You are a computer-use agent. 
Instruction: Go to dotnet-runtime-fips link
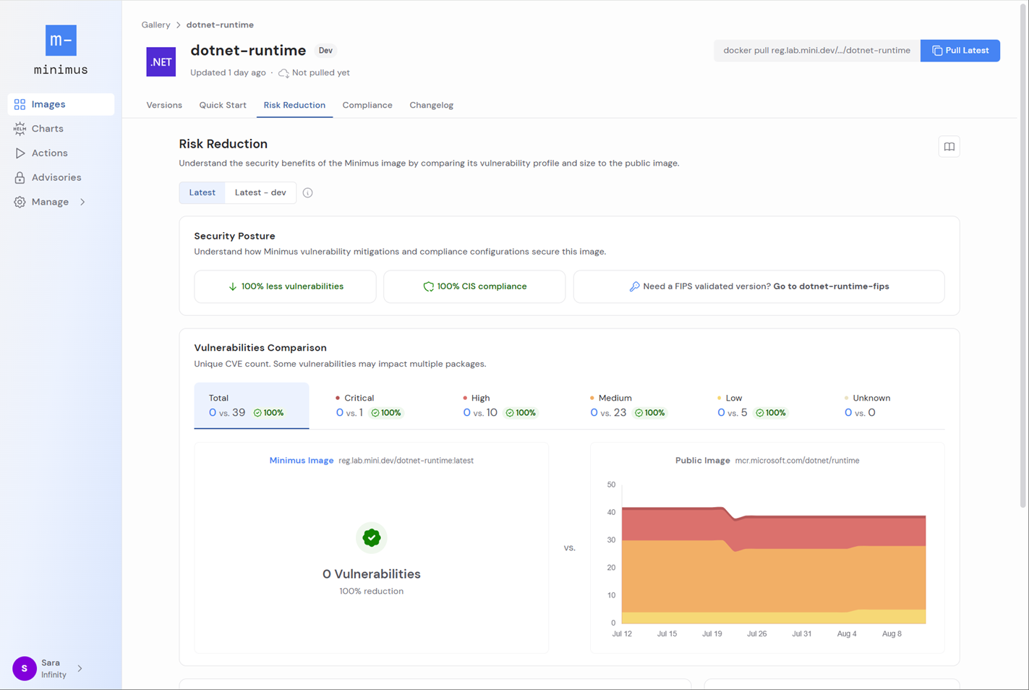[x=831, y=286]
